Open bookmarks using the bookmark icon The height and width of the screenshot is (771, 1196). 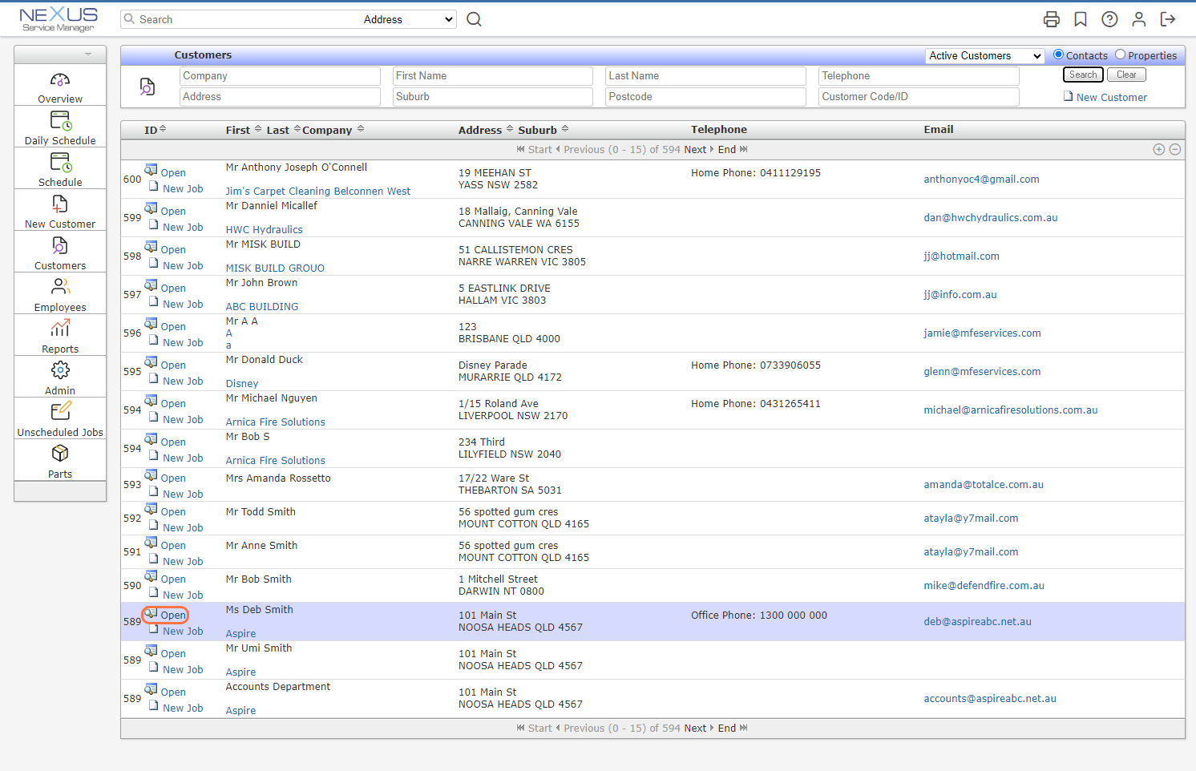(1080, 18)
